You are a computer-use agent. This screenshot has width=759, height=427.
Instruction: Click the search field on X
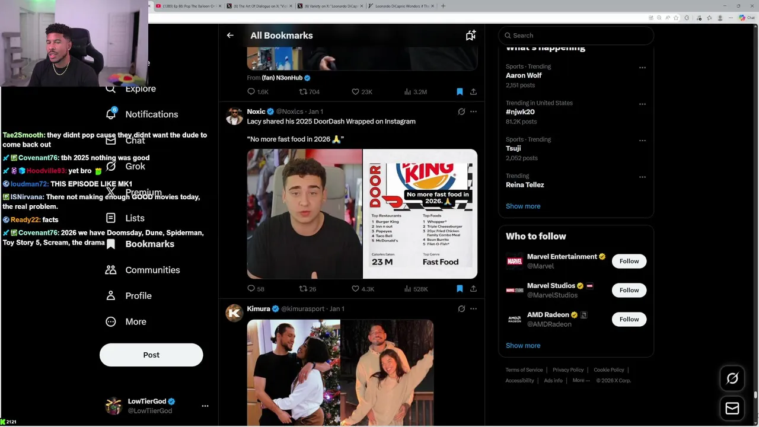576,36
